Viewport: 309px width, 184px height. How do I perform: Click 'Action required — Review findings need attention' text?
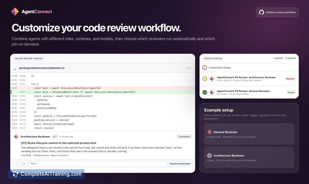(239, 80)
